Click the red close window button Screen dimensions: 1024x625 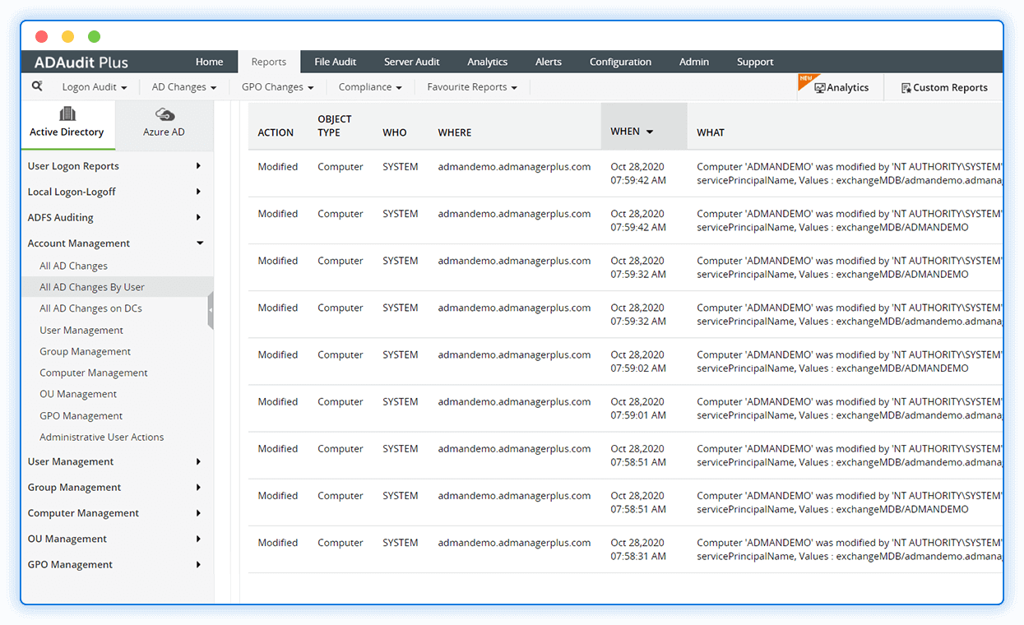coord(42,36)
